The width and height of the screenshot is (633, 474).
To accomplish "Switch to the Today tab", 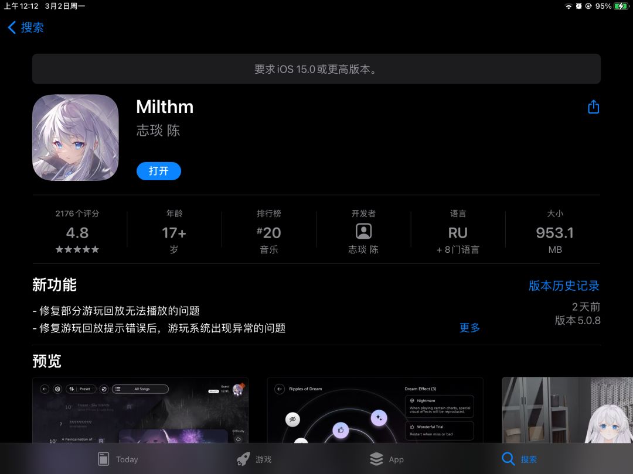I will click(118, 459).
